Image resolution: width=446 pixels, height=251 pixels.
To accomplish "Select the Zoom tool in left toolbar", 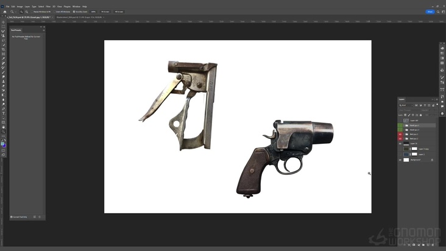I will (4, 132).
